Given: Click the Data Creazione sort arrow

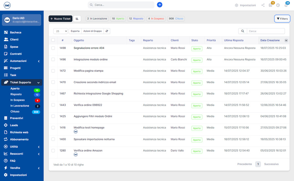Looking at the screenshot, I should (286, 40).
